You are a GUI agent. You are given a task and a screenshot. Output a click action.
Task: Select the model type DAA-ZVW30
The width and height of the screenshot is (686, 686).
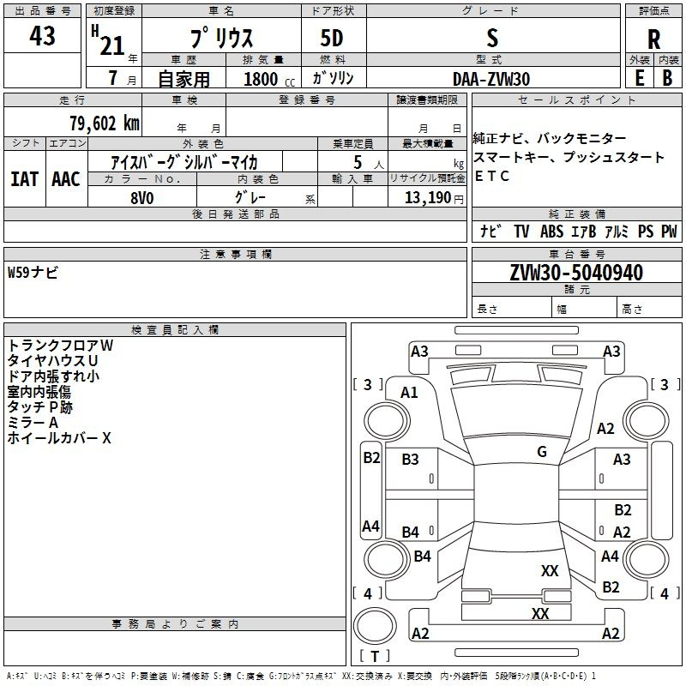click(x=491, y=79)
